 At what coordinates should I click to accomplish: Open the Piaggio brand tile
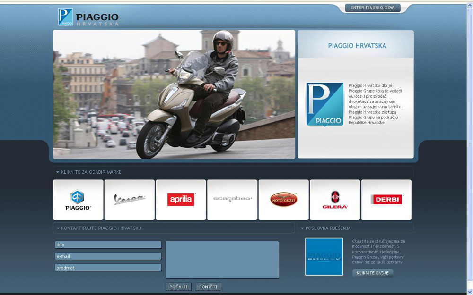(x=78, y=200)
